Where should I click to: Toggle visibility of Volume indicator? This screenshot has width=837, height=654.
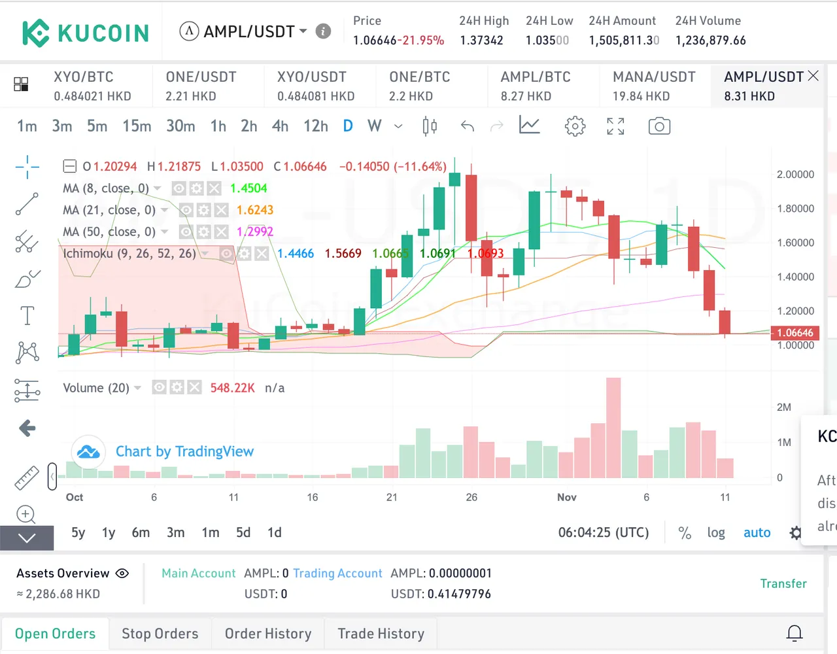159,388
